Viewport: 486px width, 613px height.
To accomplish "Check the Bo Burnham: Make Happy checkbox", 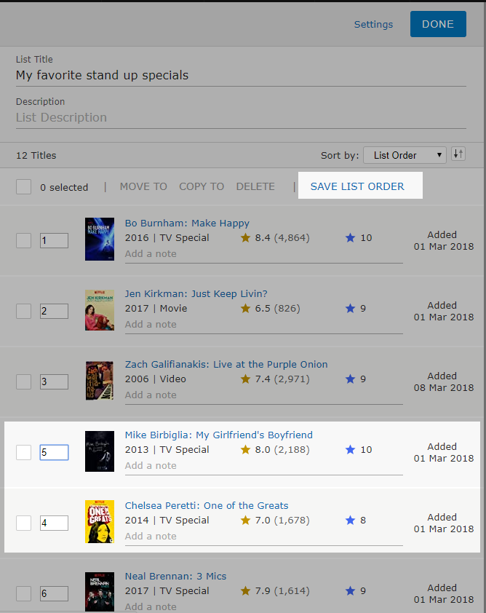I will click(x=24, y=240).
